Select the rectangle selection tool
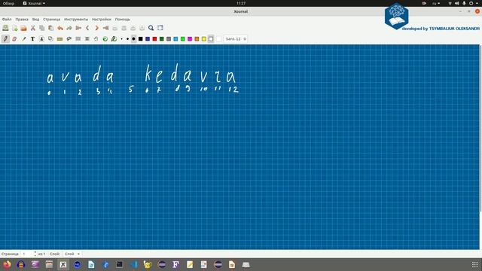Viewport: 482px width, 271px height. coord(78,39)
